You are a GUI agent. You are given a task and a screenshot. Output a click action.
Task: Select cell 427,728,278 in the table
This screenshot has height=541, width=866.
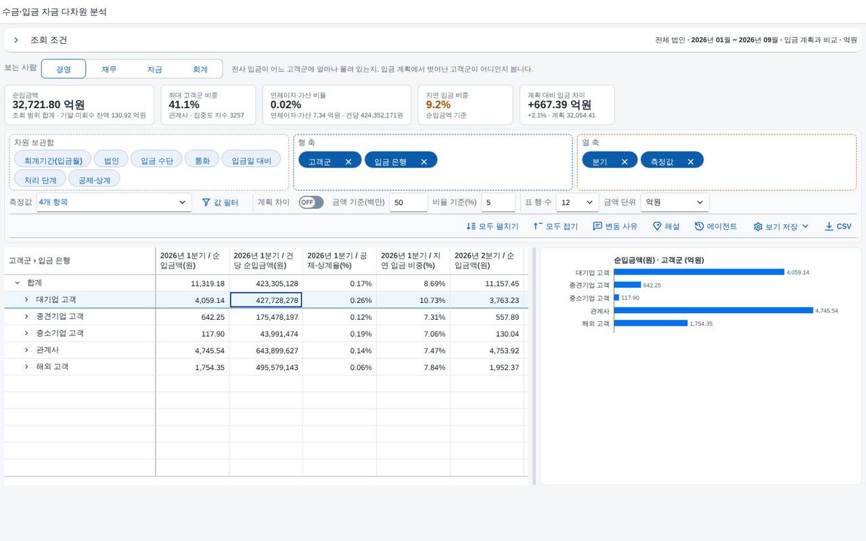pyautogui.click(x=266, y=300)
